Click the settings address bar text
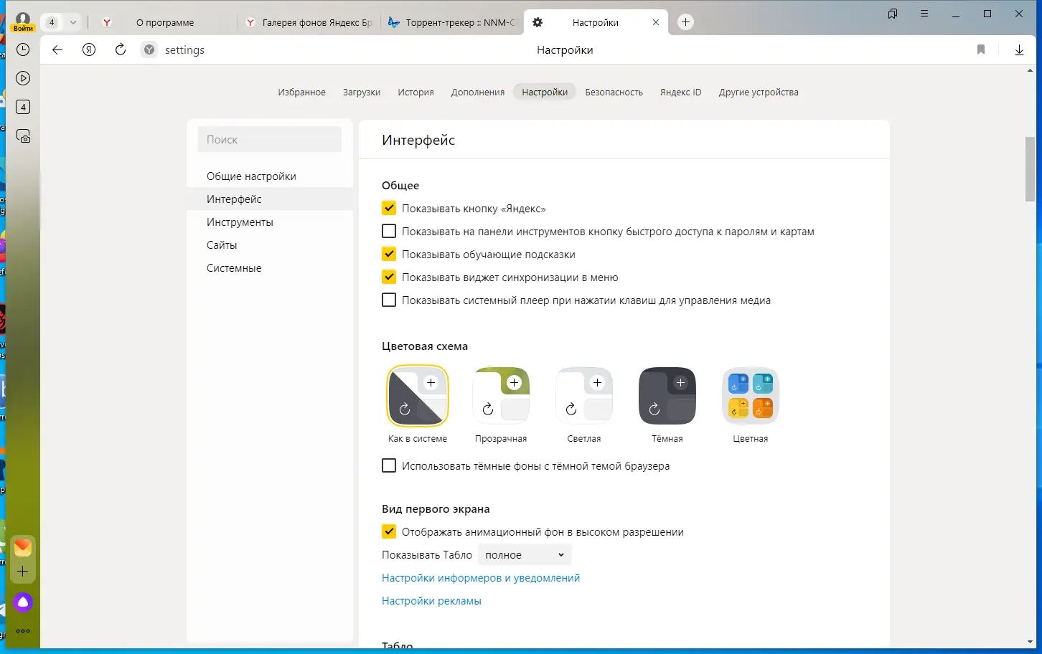This screenshot has width=1042, height=654. point(184,50)
